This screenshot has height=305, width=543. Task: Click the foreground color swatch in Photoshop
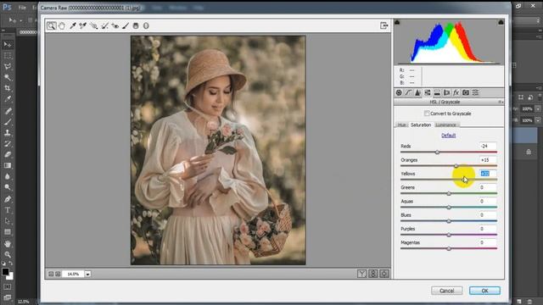5,272
